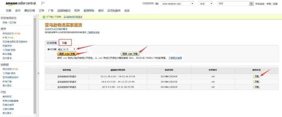
Task: Click the green checkmark success icon
Action: [44, 17]
